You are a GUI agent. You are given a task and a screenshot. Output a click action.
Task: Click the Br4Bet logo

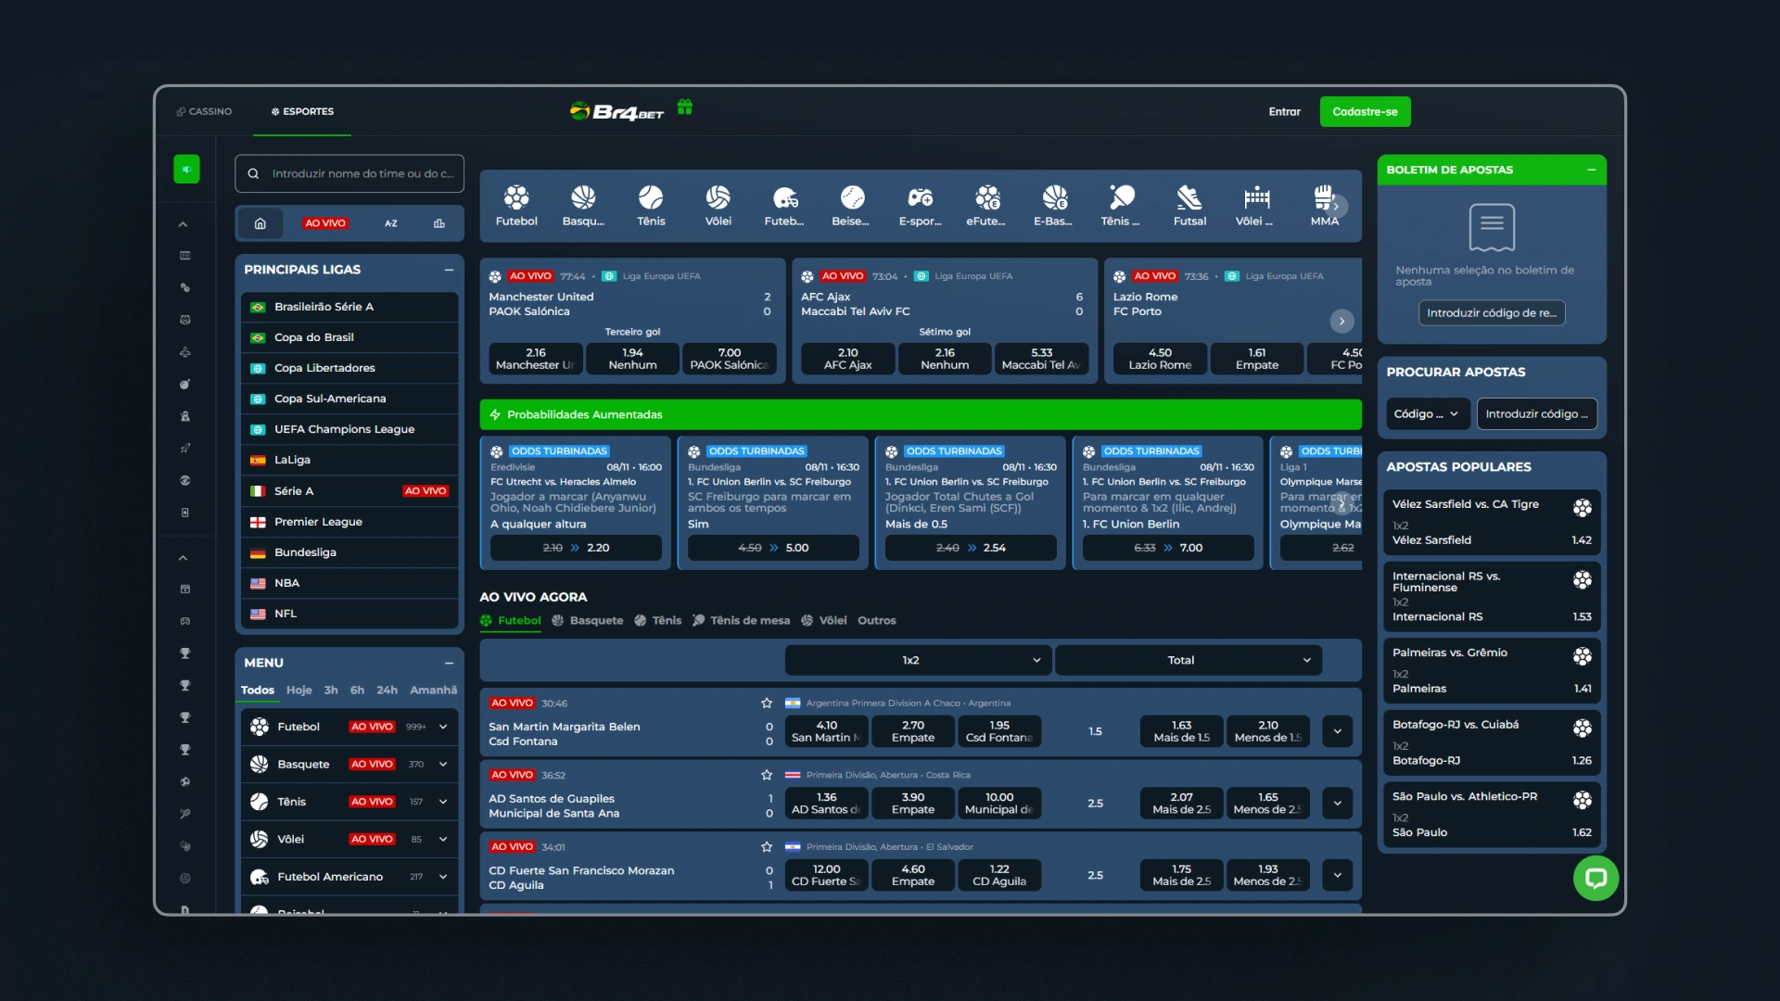click(x=617, y=112)
